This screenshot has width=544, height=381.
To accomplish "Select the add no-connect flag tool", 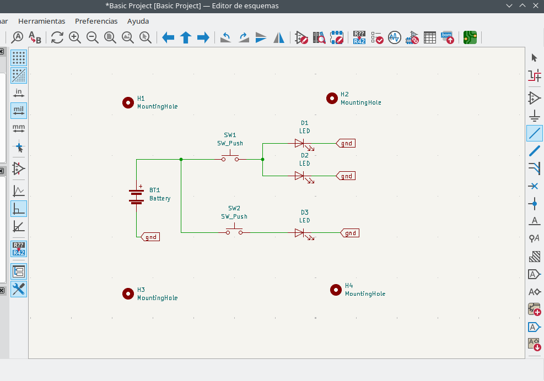I will (534, 186).
